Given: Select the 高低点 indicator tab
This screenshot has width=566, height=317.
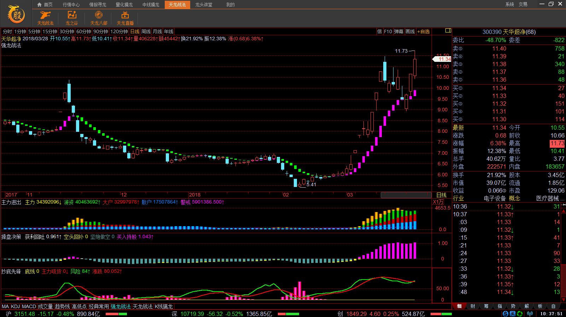Looking at the screenshot, I should [x=80, y=306].
